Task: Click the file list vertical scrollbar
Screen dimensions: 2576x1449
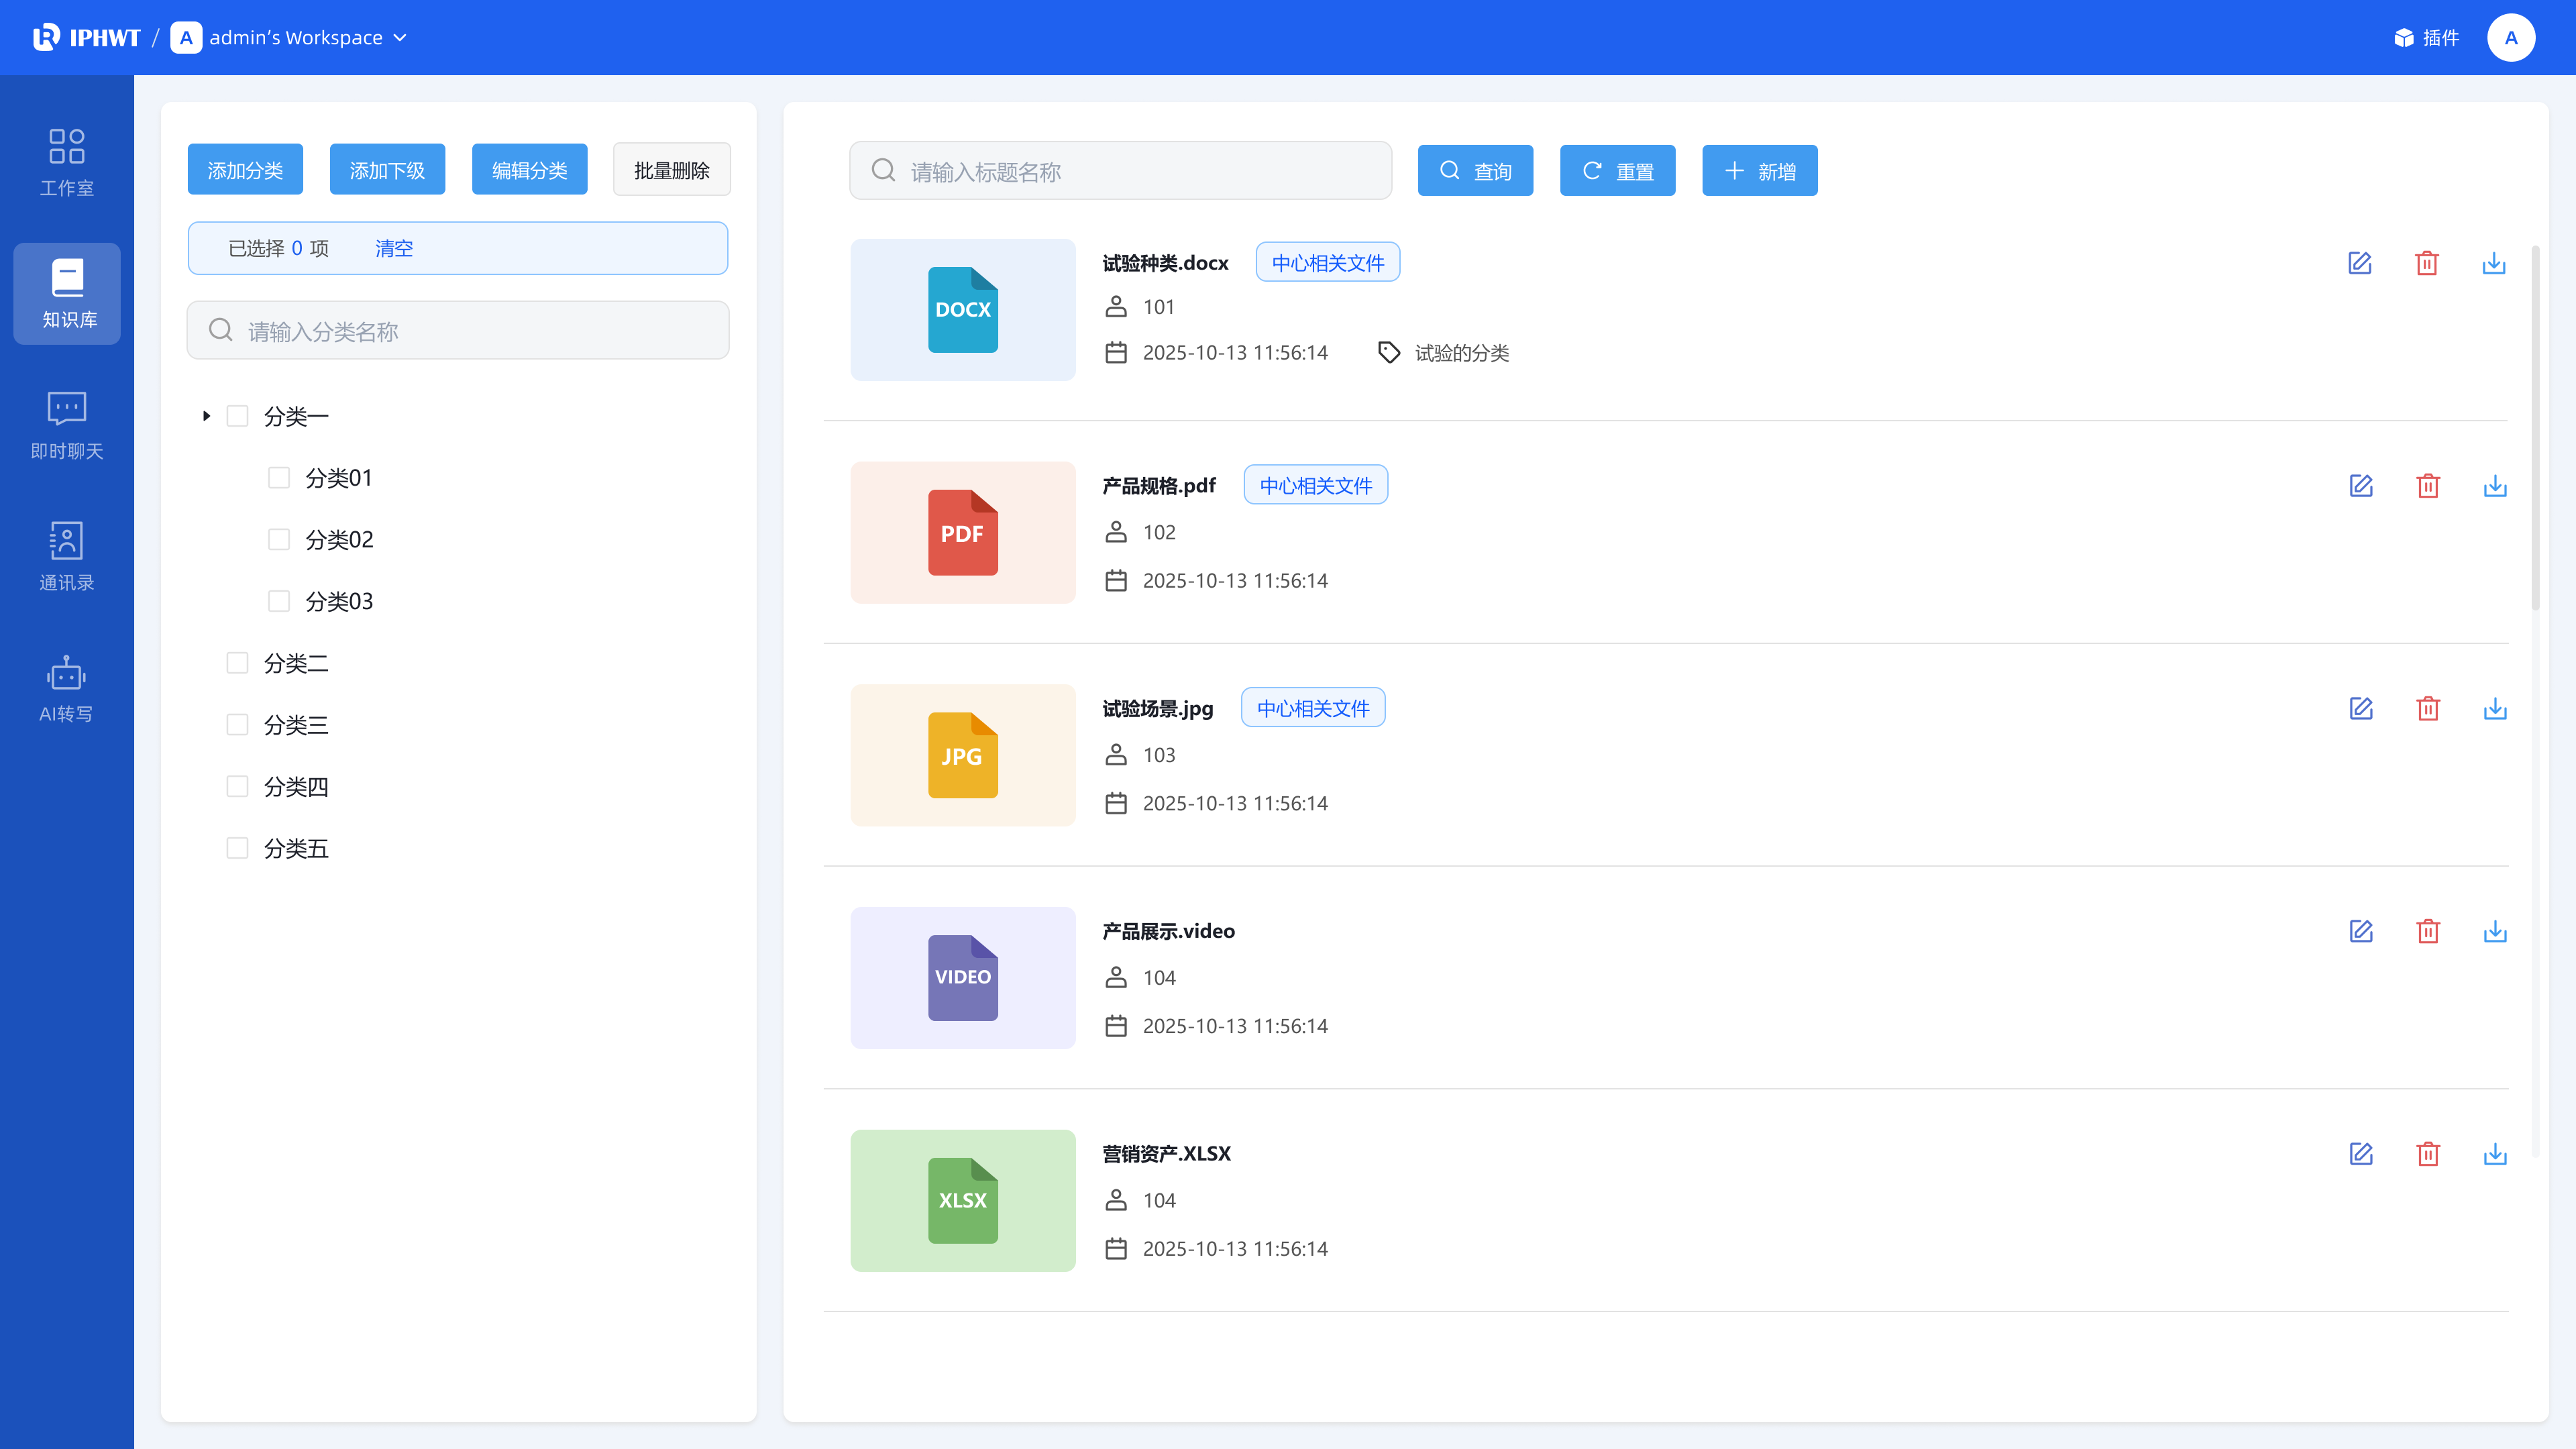Action: click(x=2535, y=427)
